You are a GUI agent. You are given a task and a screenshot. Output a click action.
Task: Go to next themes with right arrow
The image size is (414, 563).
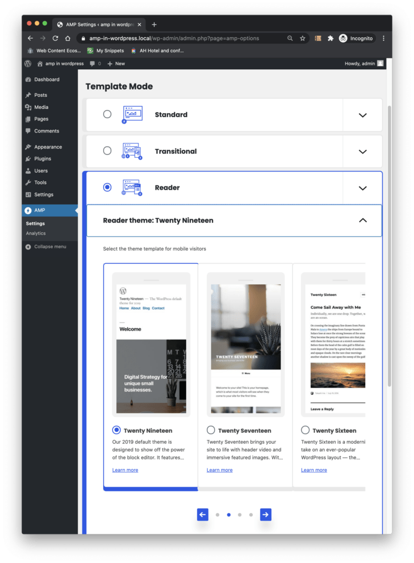(x=266, y=515)
